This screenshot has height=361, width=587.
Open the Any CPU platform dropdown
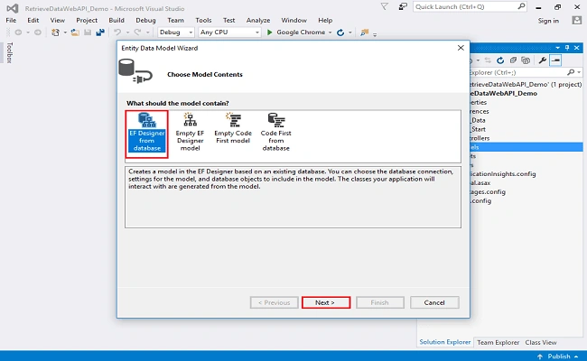pyautogui.click(x=229, y=32)
